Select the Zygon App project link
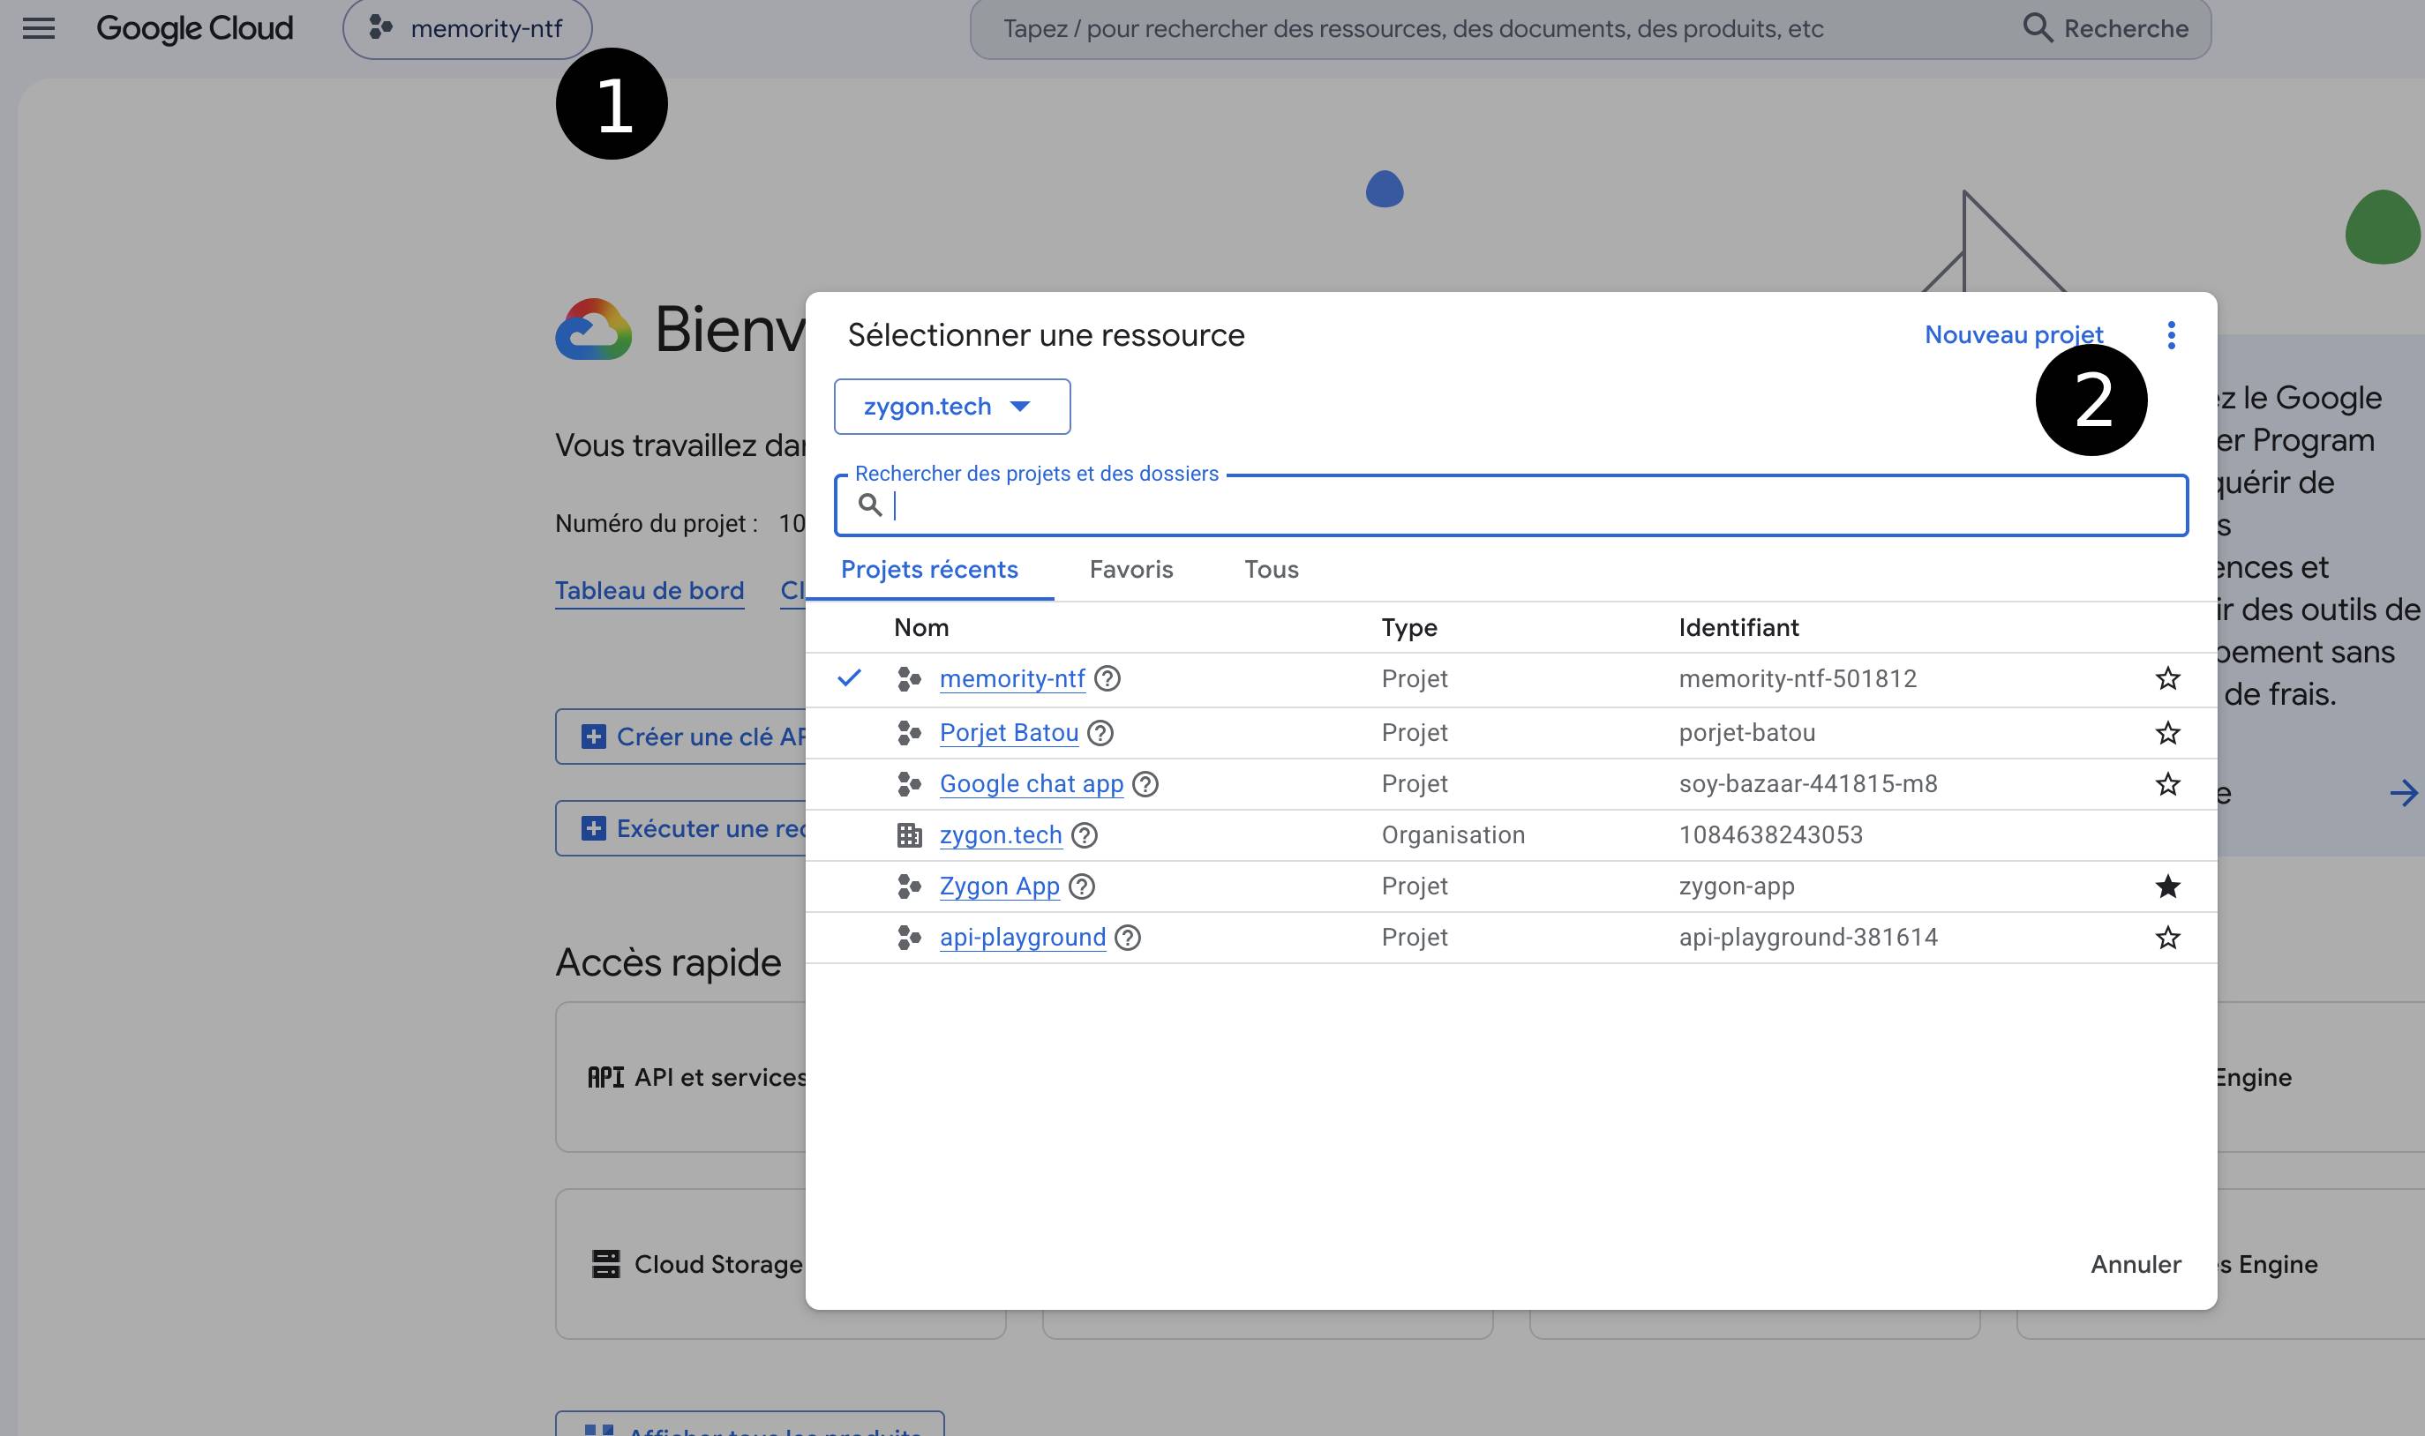The height and width of the screenshot is (1436, 2425). pyautogui.click(x=999, y=886)
